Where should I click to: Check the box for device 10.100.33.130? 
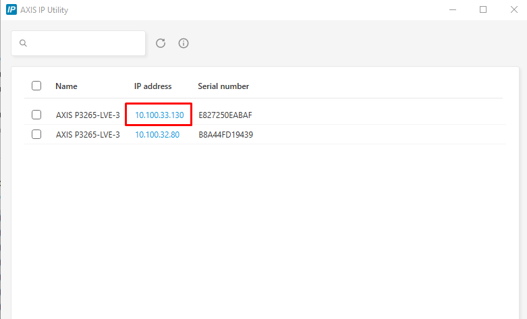(36, 115)
